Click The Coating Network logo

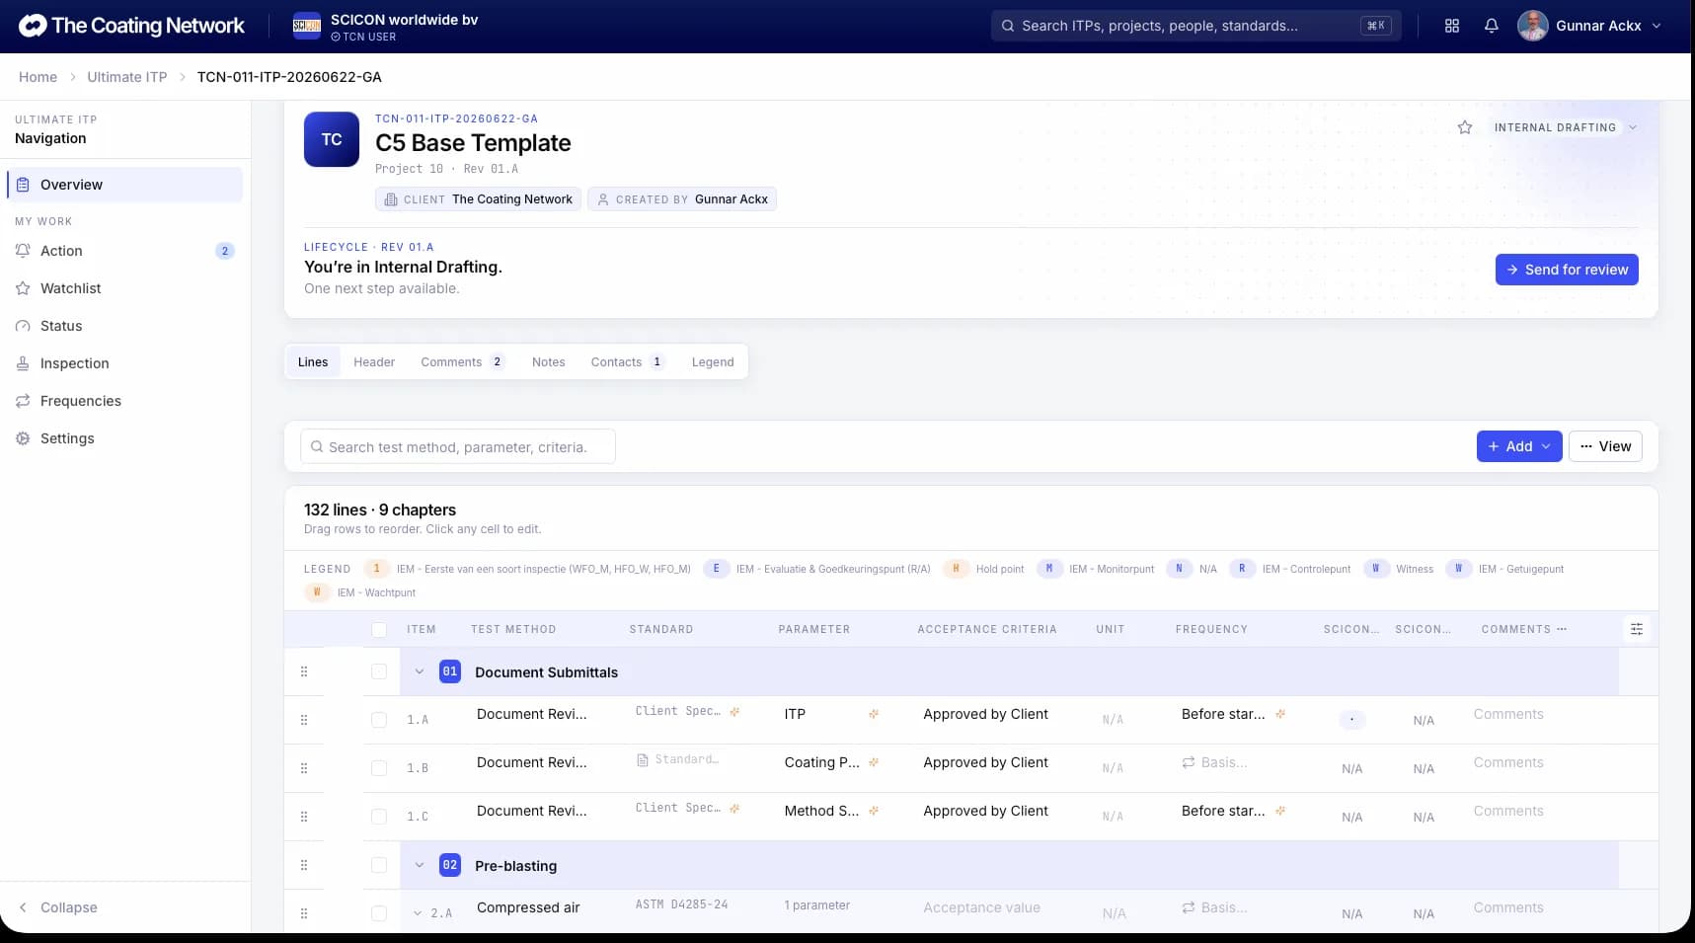pyautogui.click(x=131, y=26)
